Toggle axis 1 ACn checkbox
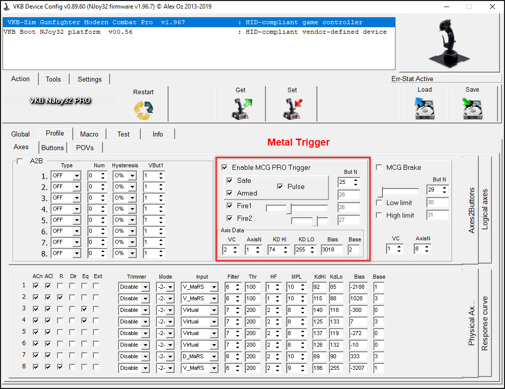 point(36,286)
